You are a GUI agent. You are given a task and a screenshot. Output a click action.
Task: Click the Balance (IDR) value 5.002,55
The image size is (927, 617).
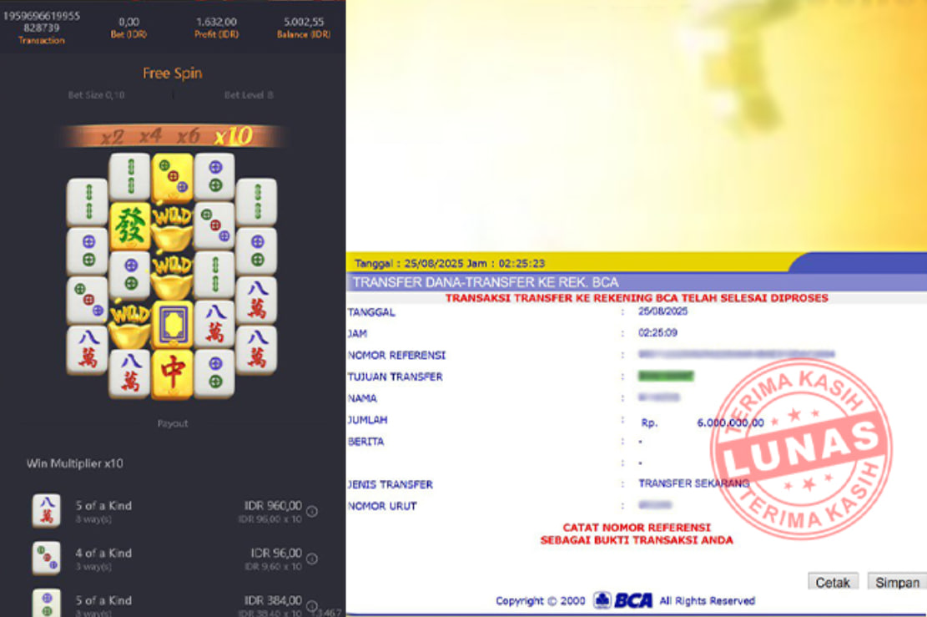(304, 22)
